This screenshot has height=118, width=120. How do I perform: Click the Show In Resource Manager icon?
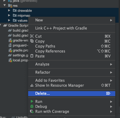point(32,85)
